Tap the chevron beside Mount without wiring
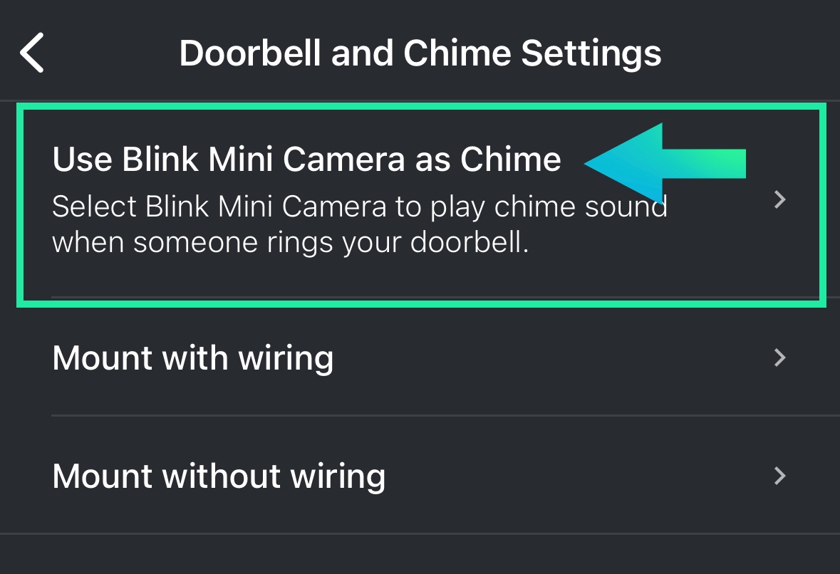The image size is (840, 574). (780, 476)
